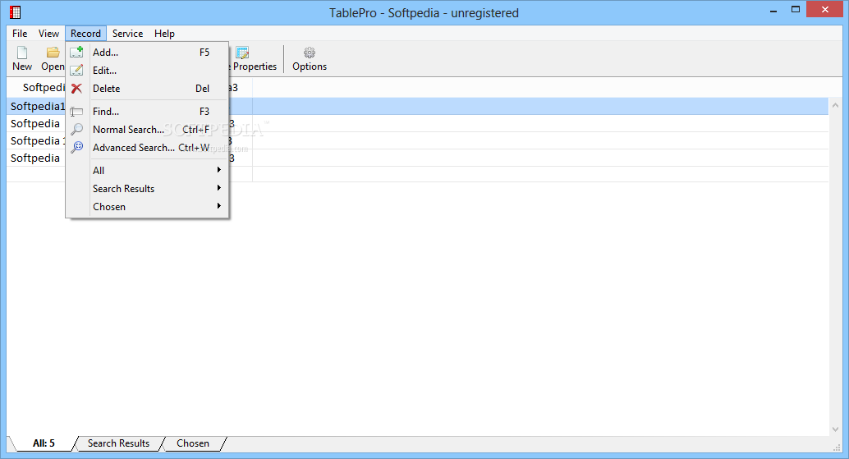This screenshot has width=849, height=459.
Task: Select Advanced Search... menu entry
Action: click(147, 147)
